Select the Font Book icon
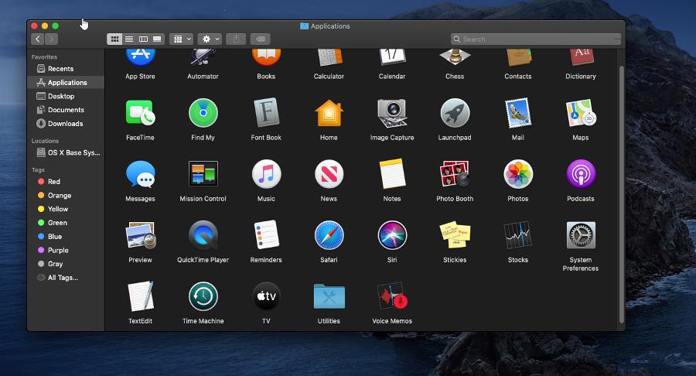 point(266,113)
